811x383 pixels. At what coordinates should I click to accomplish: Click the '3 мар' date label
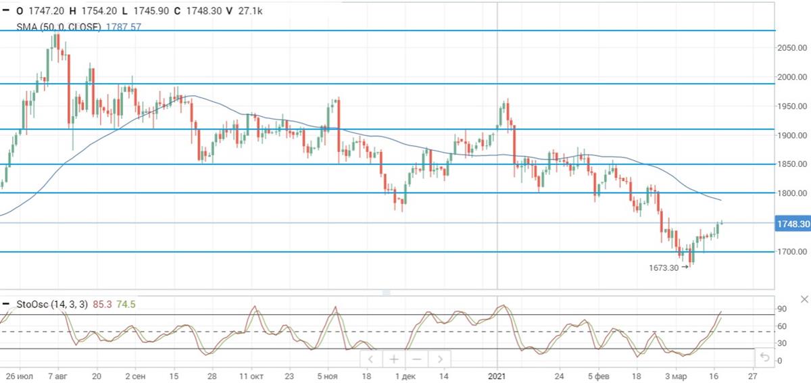pos(676,375)
